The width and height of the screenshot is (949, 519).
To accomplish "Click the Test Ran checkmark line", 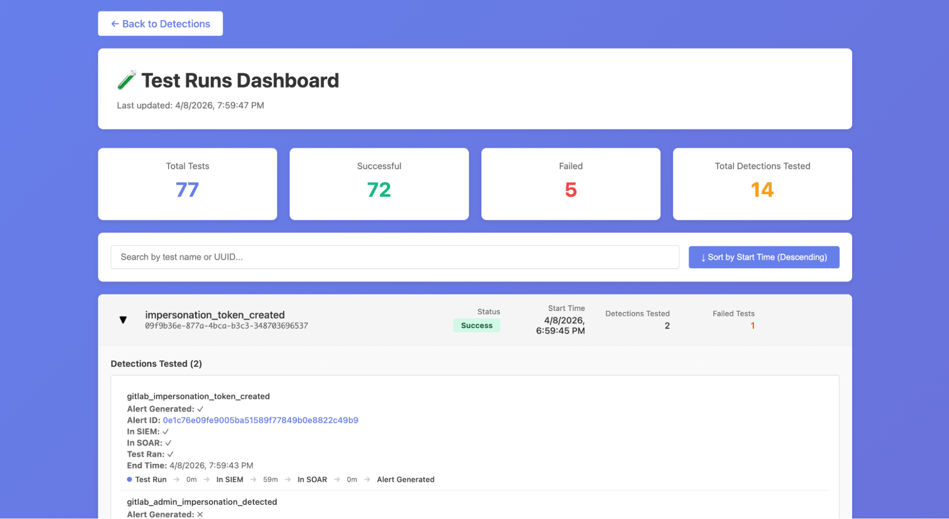I will [150, 454].
